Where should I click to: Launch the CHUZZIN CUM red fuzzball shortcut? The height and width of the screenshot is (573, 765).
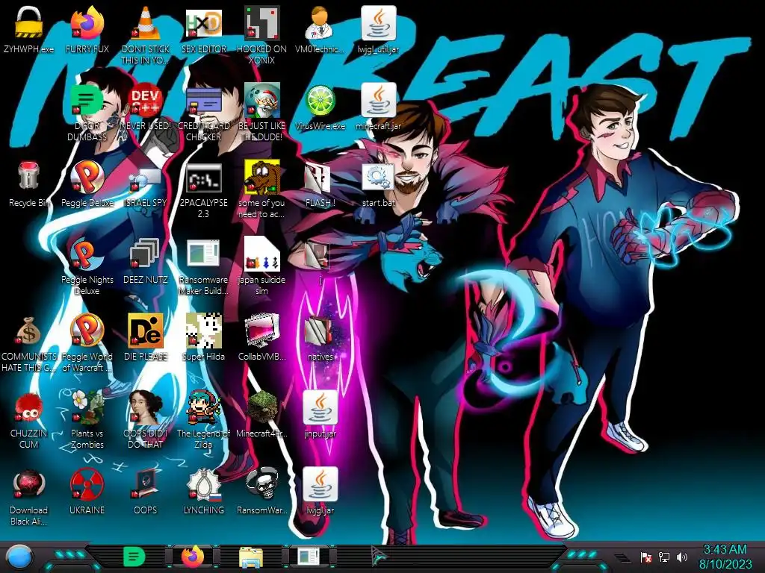(28, 407)
